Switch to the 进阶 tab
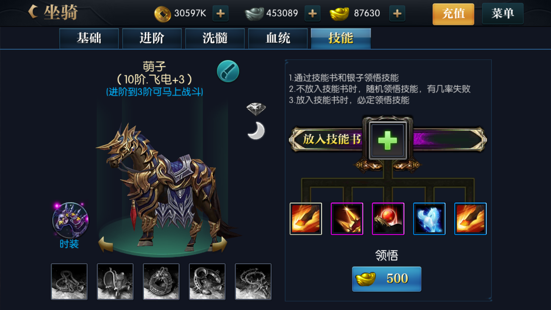 (152, 38)
